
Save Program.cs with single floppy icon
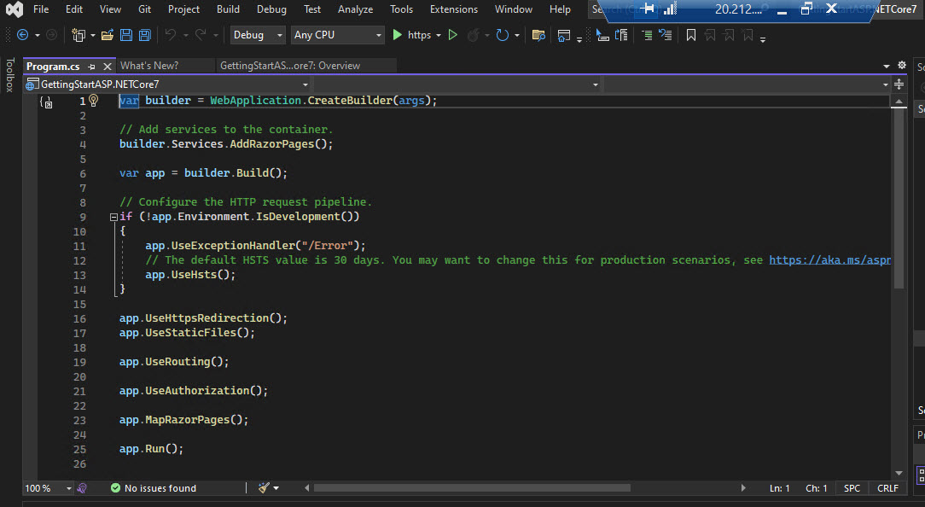click(x=126, y=35)
